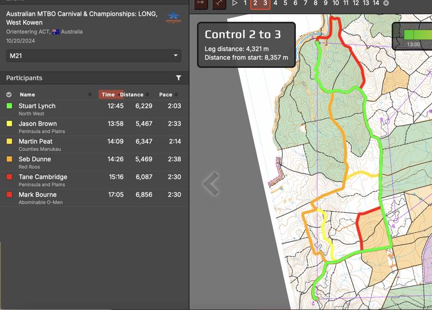Click Tane Cambridge's time 15:16
Image resolution: width=432 pixels, height=310 pixels.
pos(116,177)
